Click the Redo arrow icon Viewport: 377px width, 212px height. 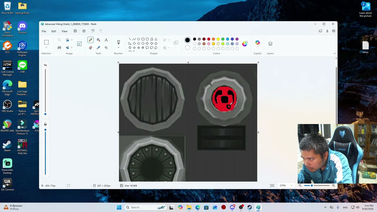(101, 31)
